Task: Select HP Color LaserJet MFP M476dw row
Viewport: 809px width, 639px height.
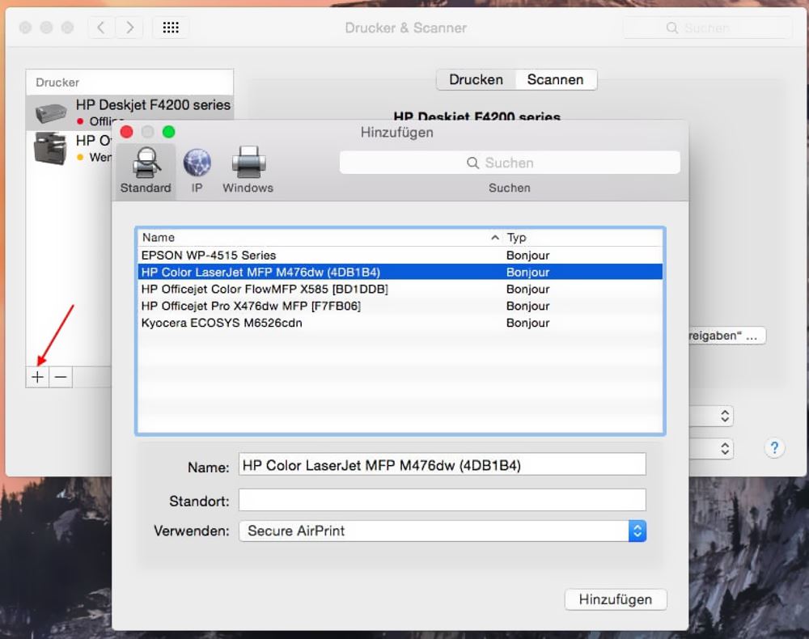Action: (x=400, y=273)
